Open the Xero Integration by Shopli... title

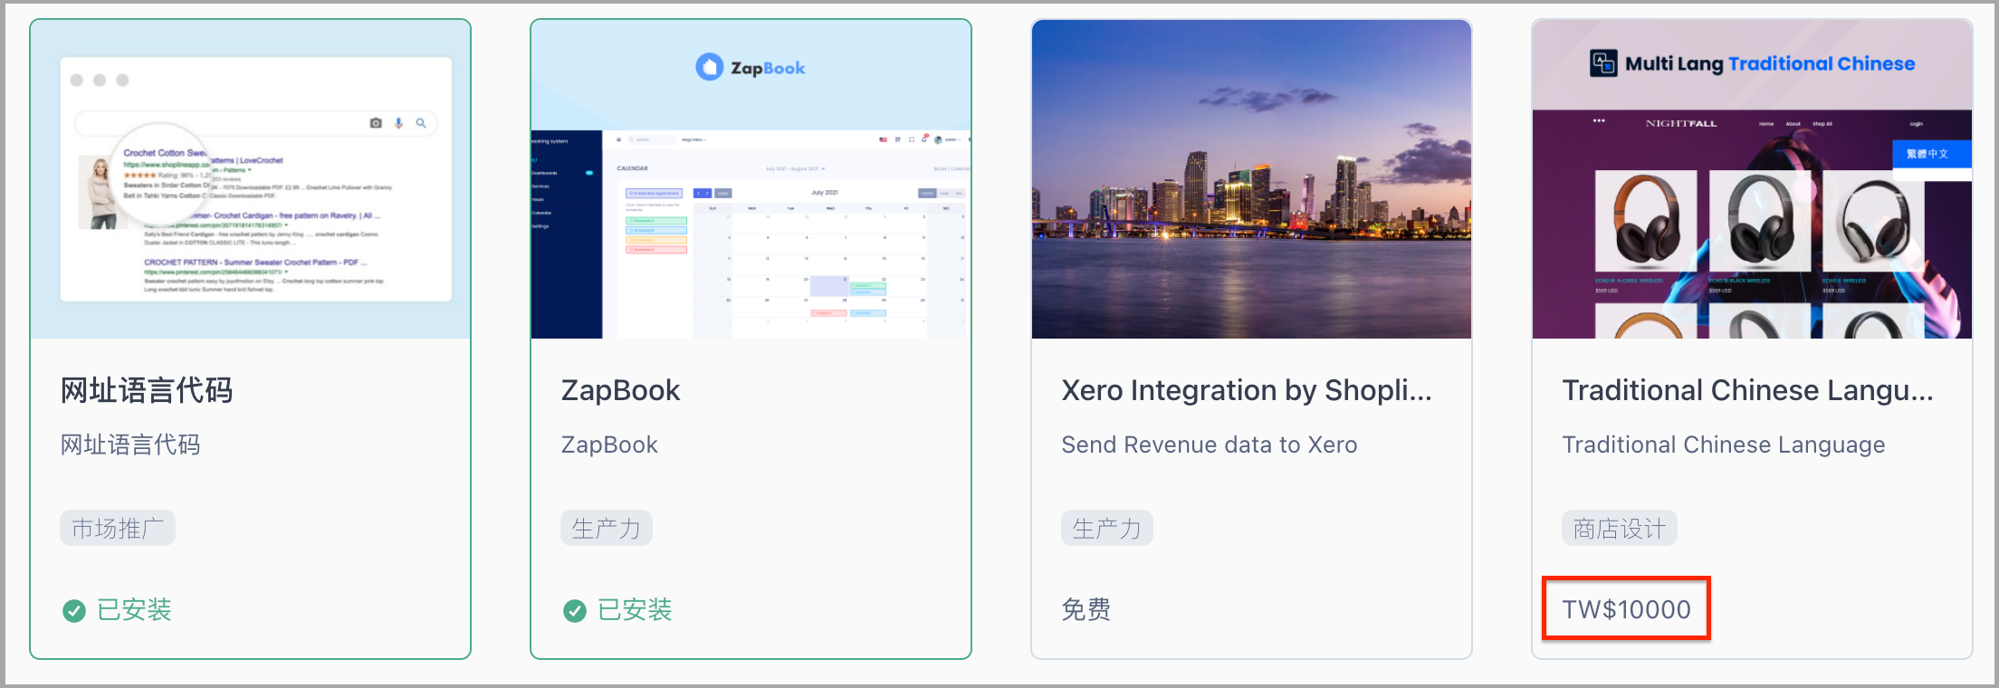(x=1247, y=390)
